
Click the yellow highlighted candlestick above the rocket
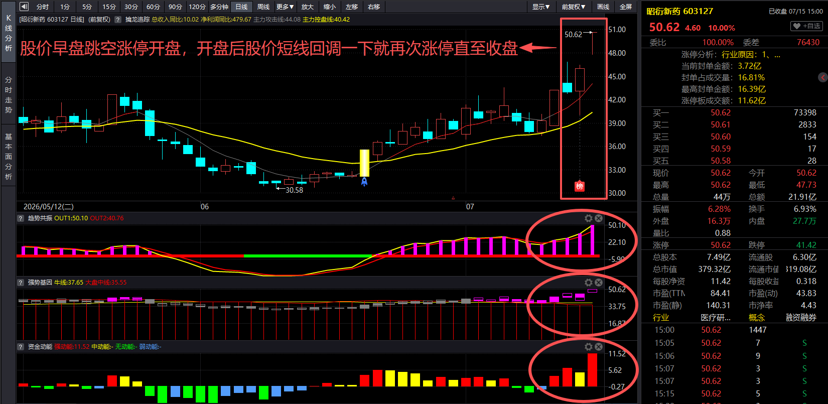(x=364, y=163)
